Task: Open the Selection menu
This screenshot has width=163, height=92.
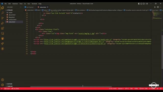Action: (x=15, y=4)
